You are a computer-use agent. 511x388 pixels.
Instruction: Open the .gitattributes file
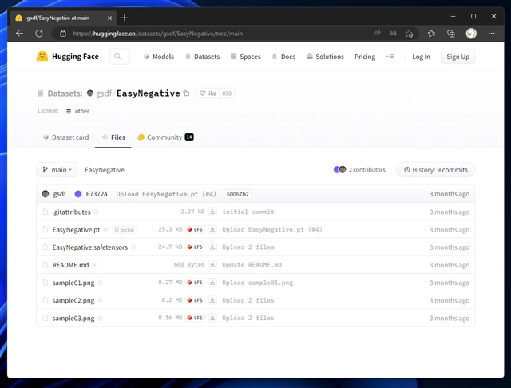point(71,212)
